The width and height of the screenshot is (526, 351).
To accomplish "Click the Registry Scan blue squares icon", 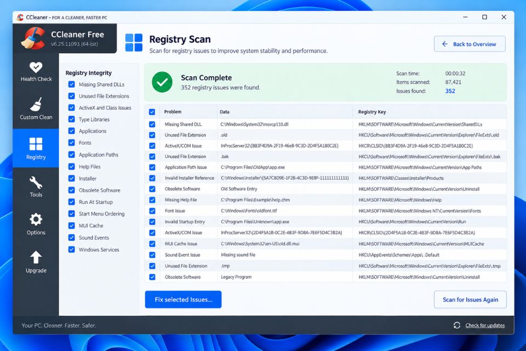I will coord(134,43).
